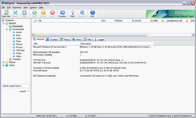Click the checkmark column header icon
The width and height of the screenshot is (196, 118).
[35, 21]
